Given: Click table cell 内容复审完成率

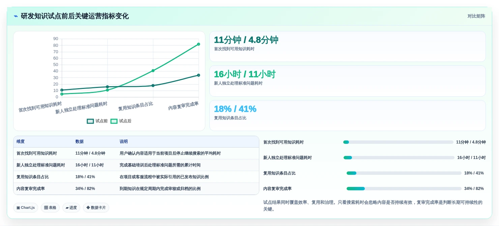Looking at the screenshot, I should (31, 189).
